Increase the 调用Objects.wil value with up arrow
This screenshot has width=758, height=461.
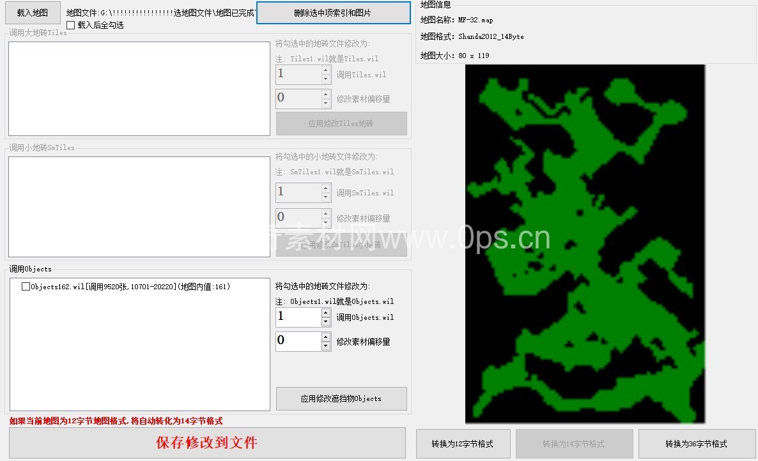(326, 313)
